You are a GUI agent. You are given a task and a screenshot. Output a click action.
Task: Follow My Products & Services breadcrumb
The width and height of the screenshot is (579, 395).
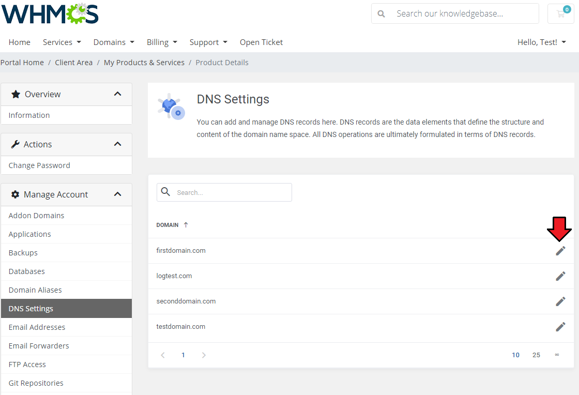click(x=144, y=63)
